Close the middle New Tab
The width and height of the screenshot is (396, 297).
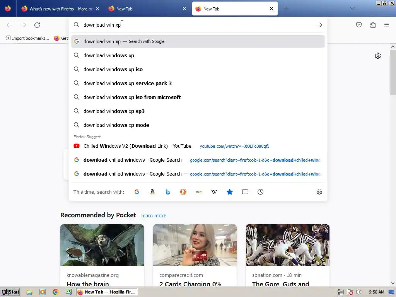(184, 9)
